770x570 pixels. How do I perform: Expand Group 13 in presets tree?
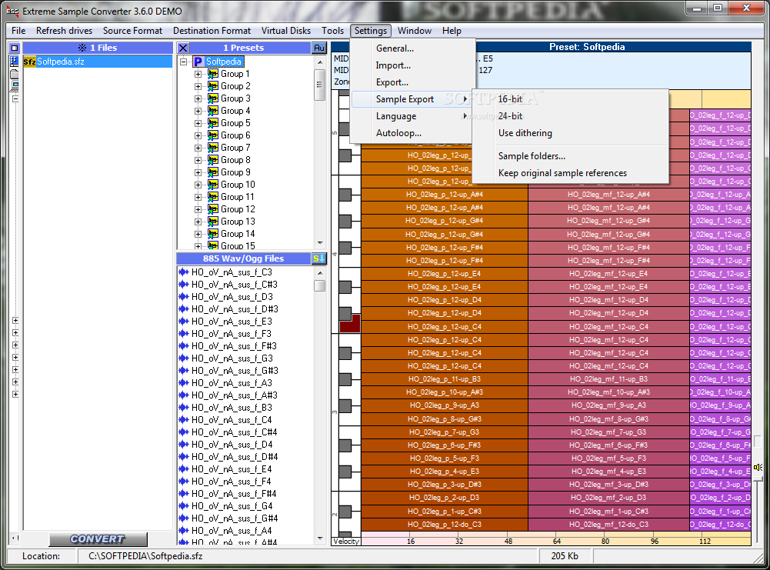tap(198, 222)
